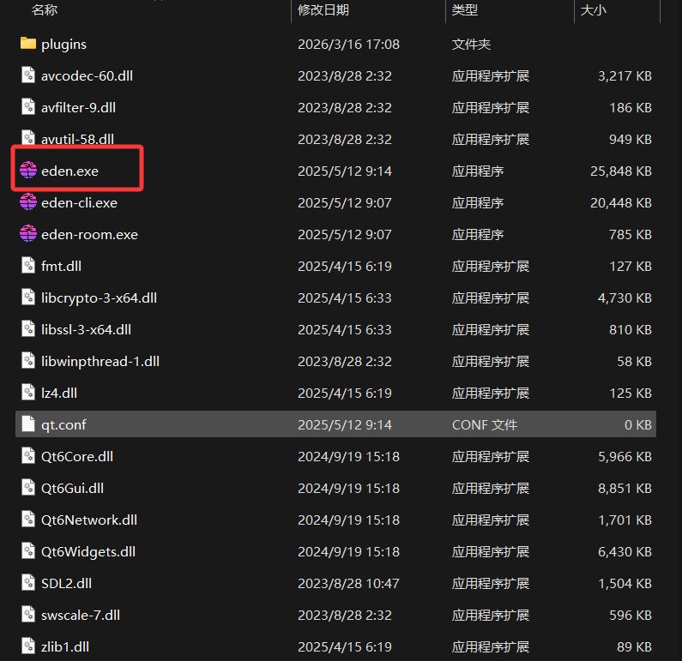
Task: Click the 类型 column header
Action: coord(464,10)
